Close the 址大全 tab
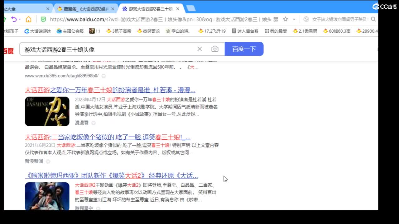399x224 pixels. pos(48,9)
